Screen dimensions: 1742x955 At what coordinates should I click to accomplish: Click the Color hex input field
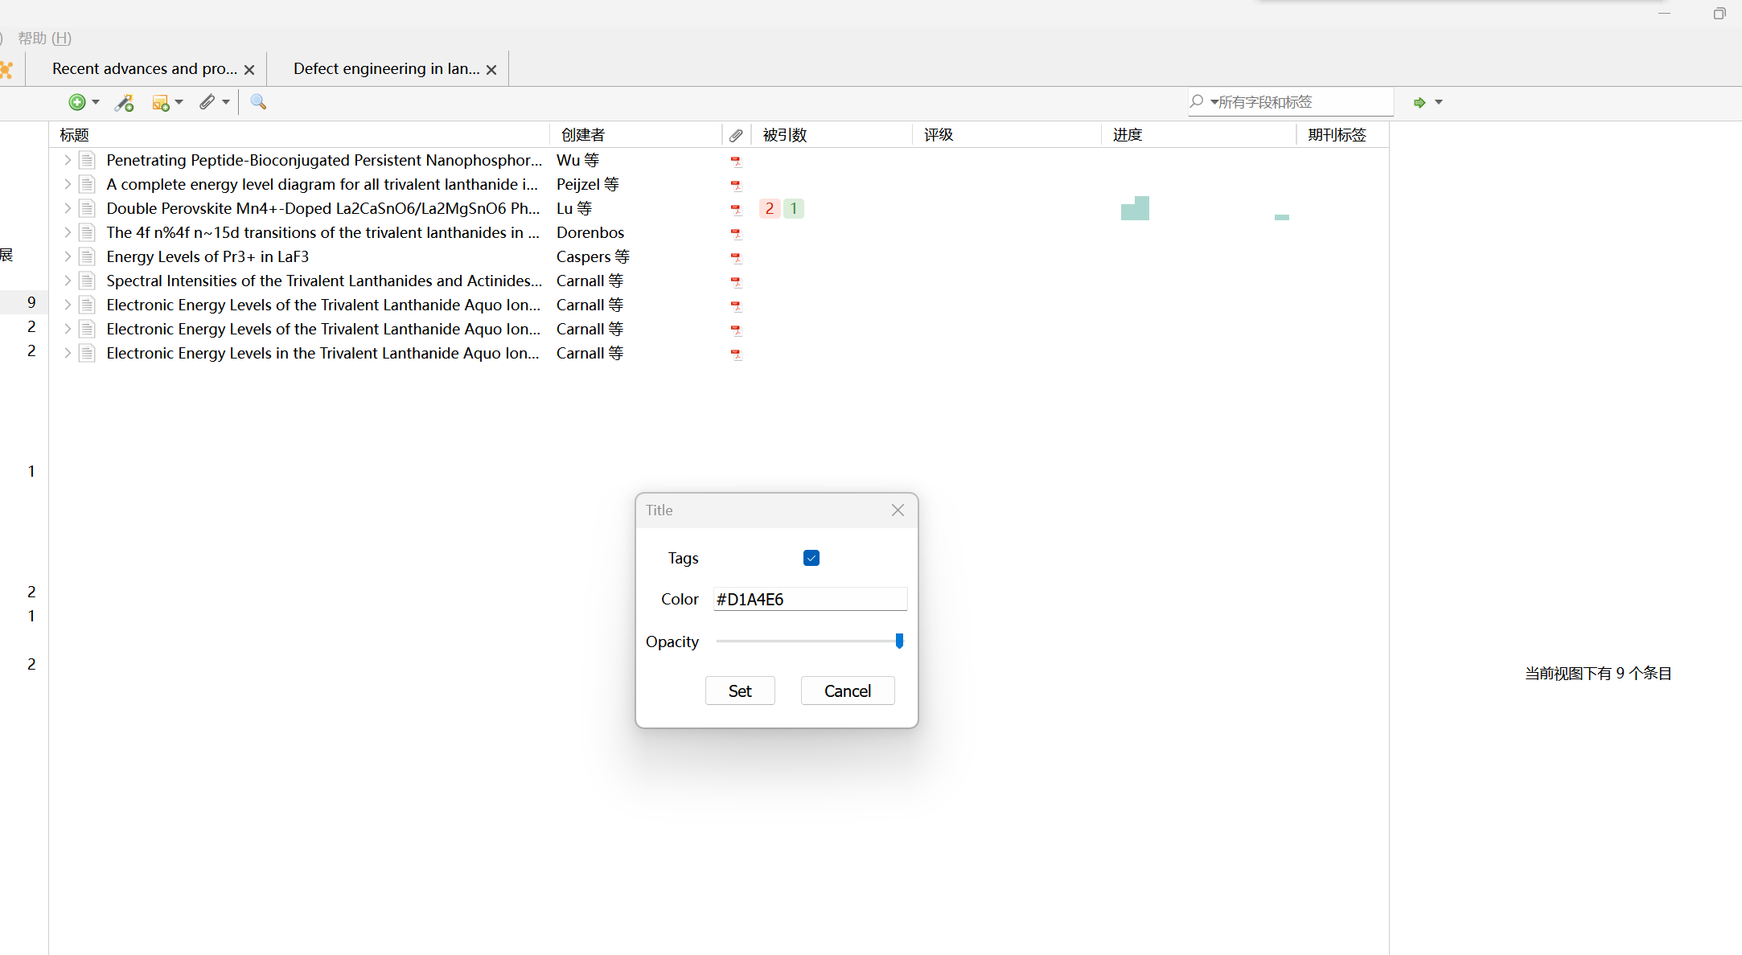(x=809, y=599)
